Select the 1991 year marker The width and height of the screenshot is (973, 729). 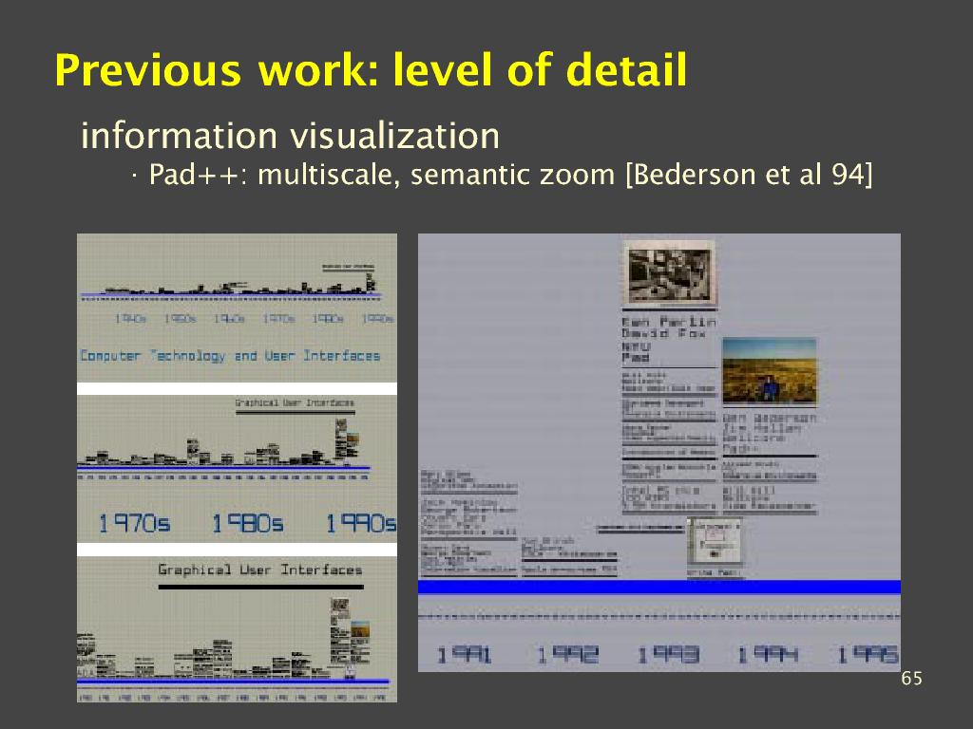(465, 654)
